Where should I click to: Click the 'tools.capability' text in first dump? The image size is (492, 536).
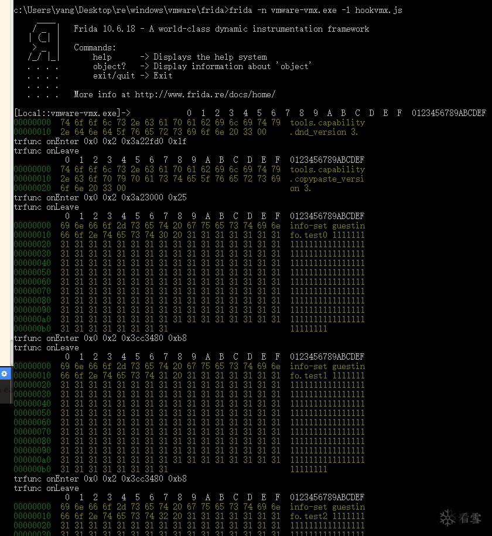click(x=327, y=122)
